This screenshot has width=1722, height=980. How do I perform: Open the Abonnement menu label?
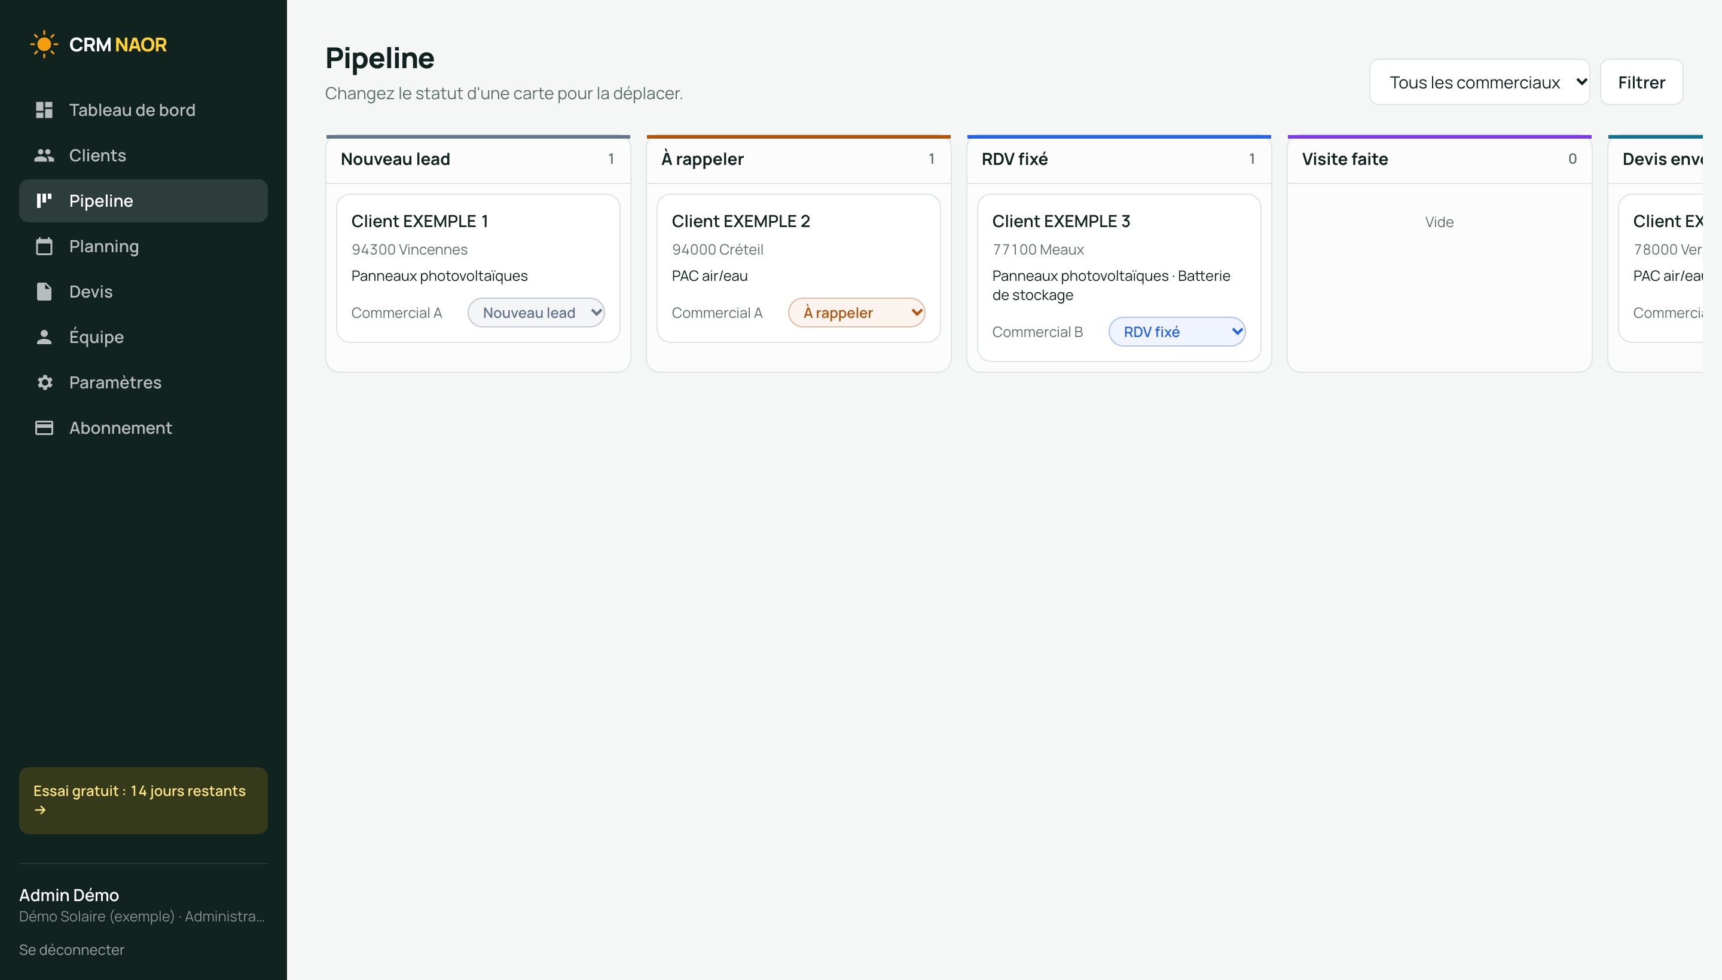coord(121,428)
